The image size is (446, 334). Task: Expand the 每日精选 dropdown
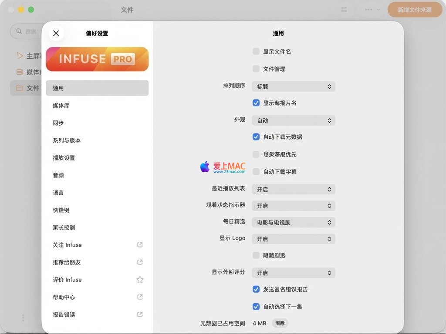[x=293, y=222]
